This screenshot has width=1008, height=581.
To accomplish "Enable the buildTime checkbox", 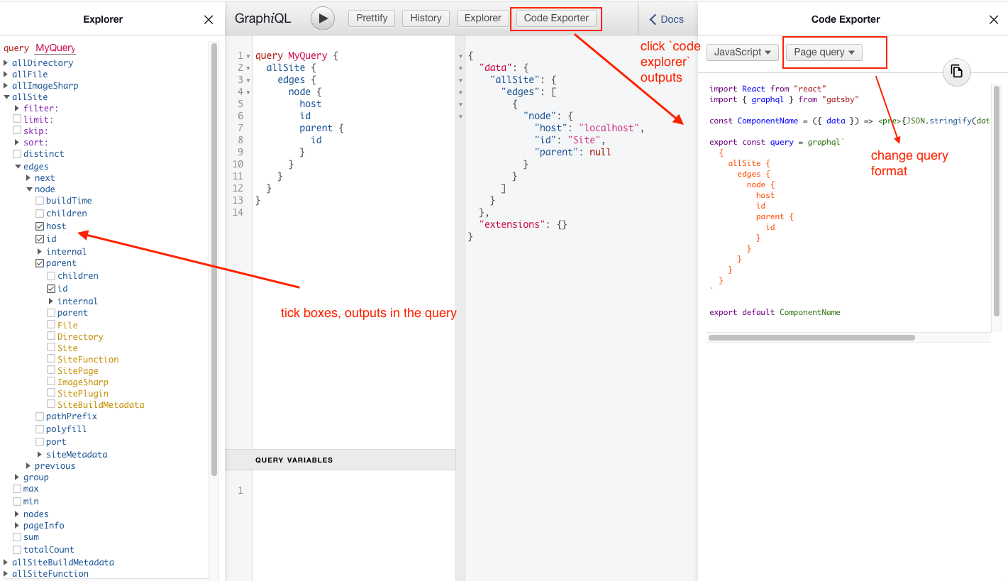I will pos(40,200).
